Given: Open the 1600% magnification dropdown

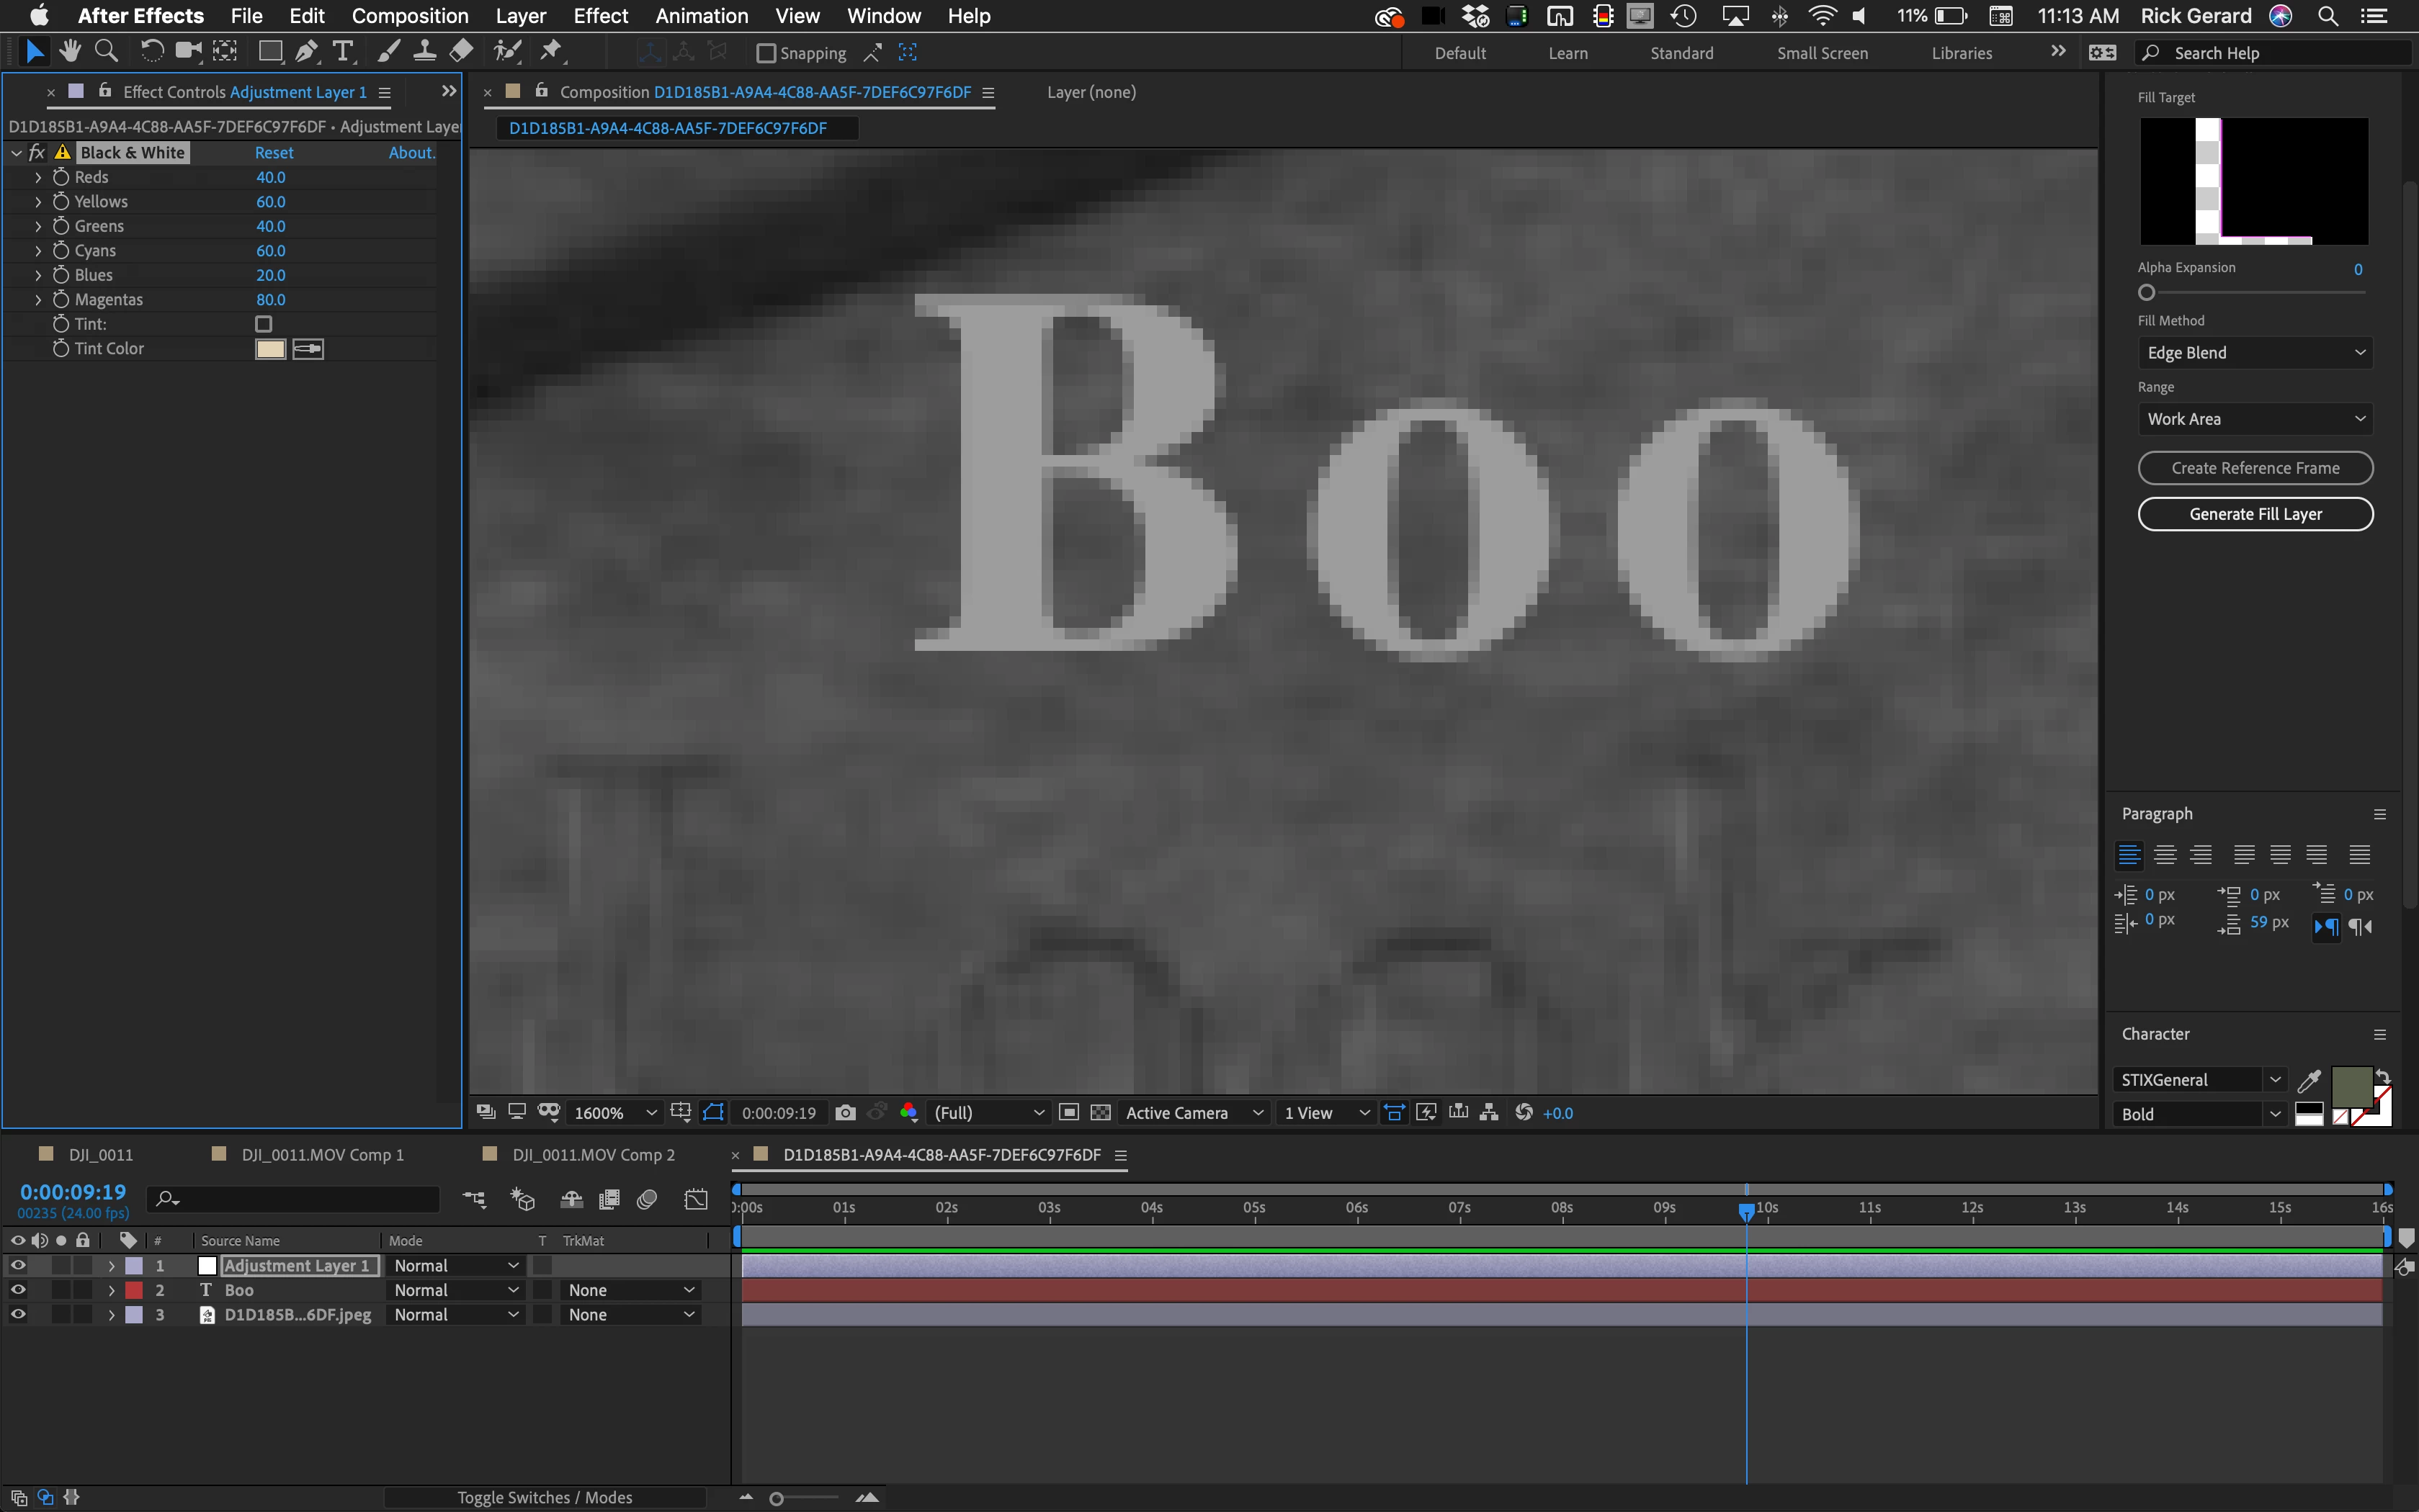Looking at the screenshot, I should pos(614,1113).
